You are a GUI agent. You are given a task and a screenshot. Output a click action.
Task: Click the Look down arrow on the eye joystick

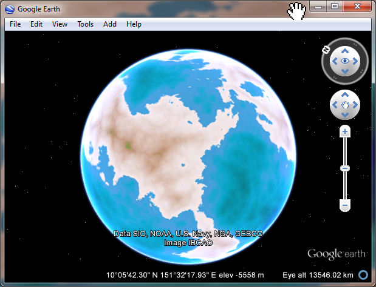345,71
